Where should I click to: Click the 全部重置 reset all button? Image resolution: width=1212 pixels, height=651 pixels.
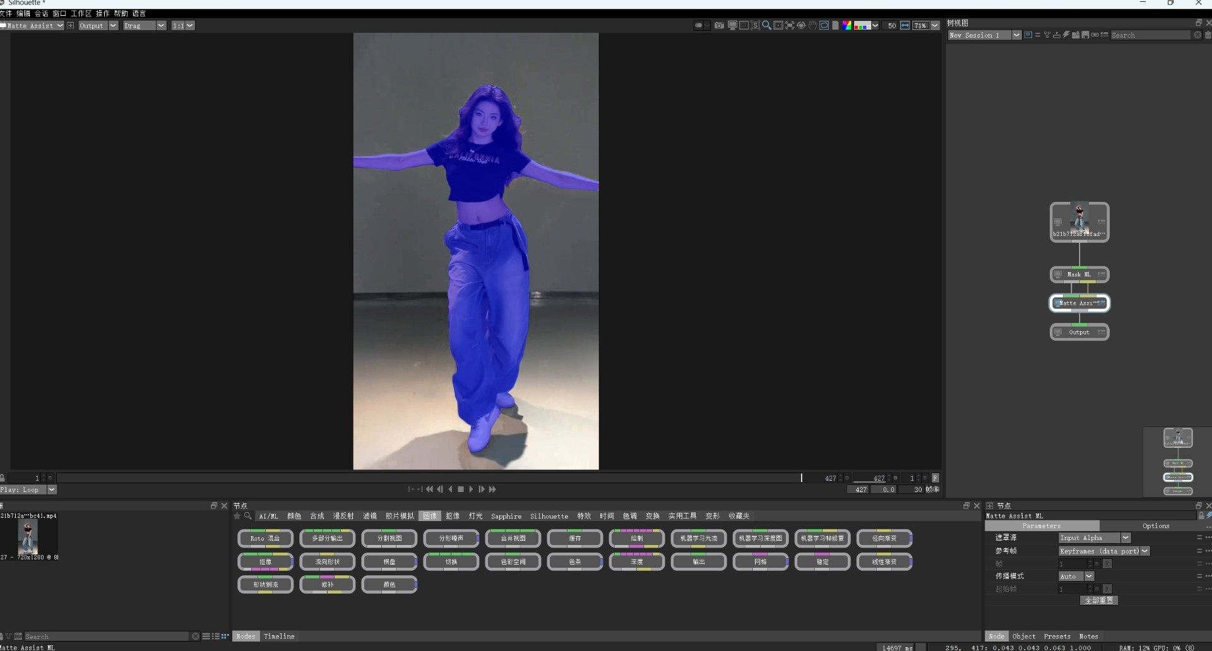tap(1099, 601)
